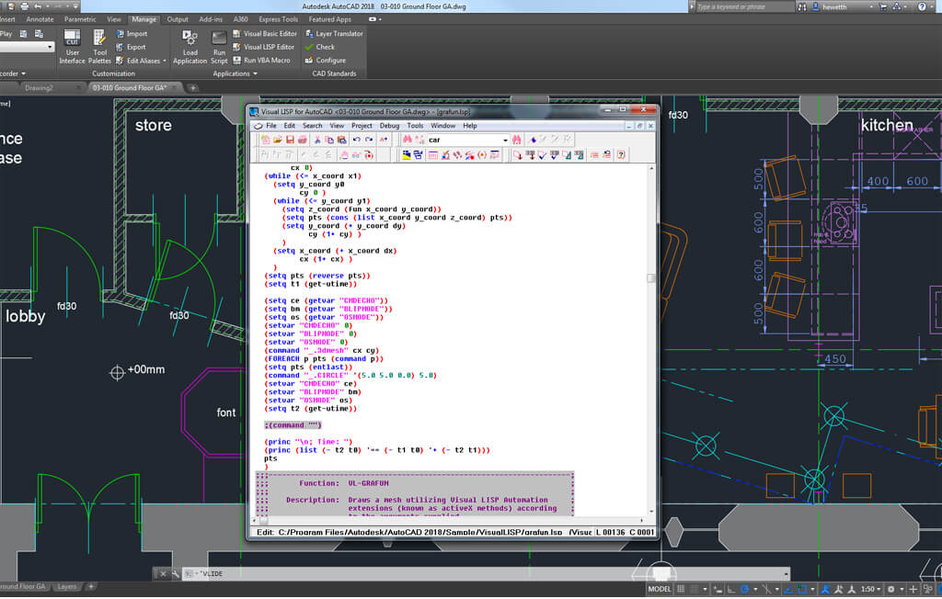This screenshot has height=599, width=942.
Task: Click the find binoculars icon left of search box
Action: coord(407,140)
